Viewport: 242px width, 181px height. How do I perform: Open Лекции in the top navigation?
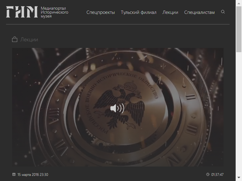[x=170, y=12]
